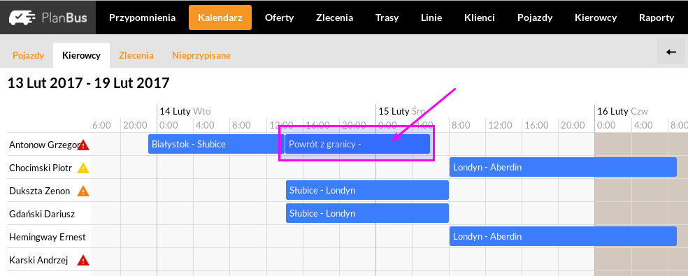Switch to the Pojazdy tab
Image resolution: width=688 pixels, height=276 pixels.
28,55
